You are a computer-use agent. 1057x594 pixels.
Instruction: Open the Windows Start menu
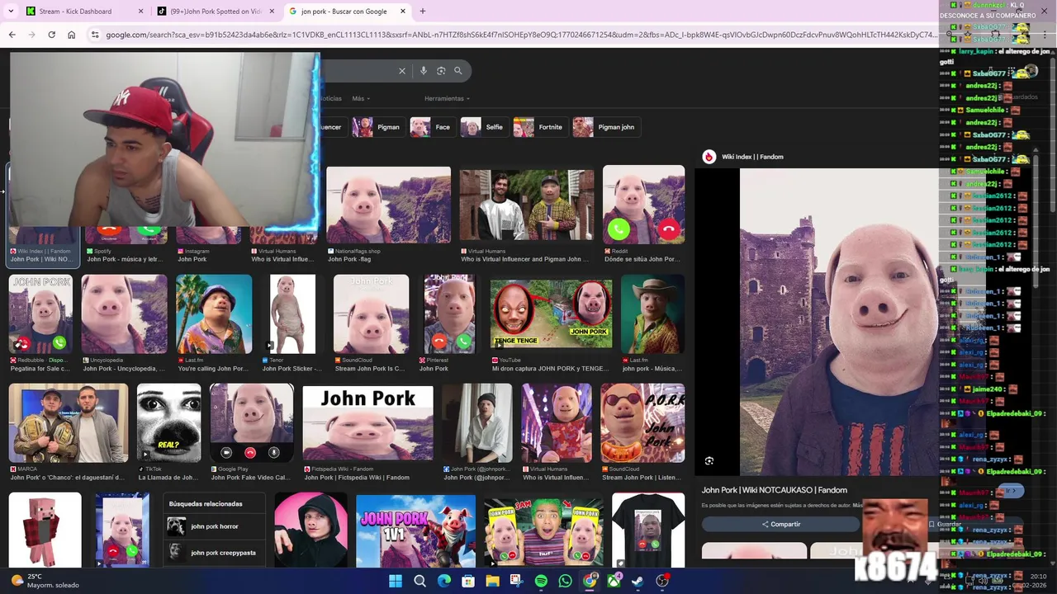pyautogui.click(x=396, y=581)
